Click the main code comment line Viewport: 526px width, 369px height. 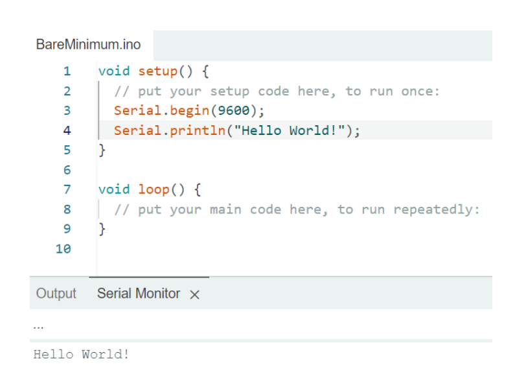pos(297,209)
